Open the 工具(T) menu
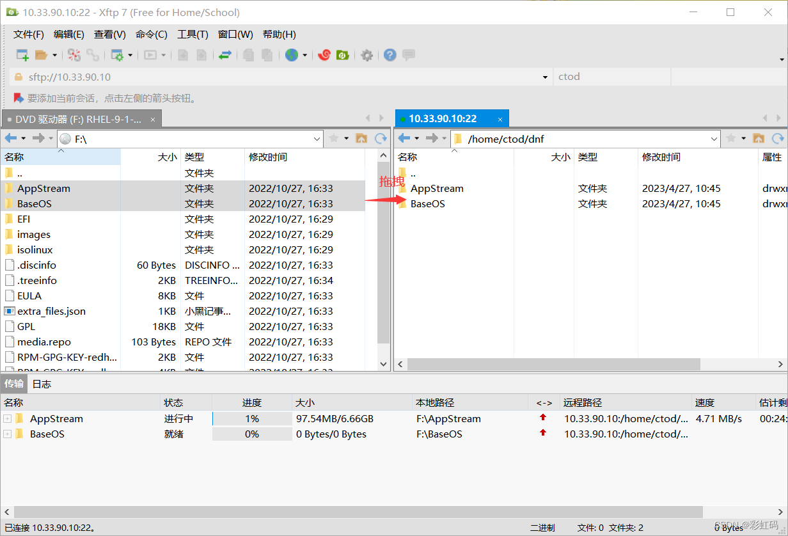Image resolution: width=788 pixels, height=536 pixels. 193,35
